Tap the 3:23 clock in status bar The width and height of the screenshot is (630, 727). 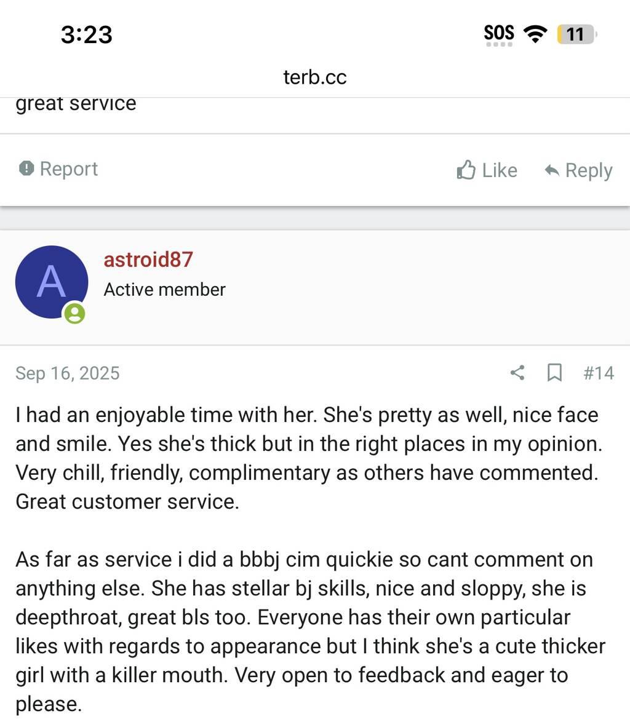(x=87, y=34)
